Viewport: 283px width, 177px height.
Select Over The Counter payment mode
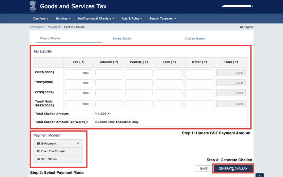click(58, 151)
